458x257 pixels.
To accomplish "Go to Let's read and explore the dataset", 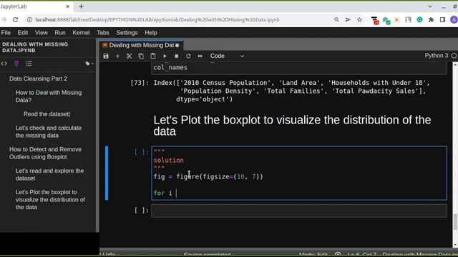I will point(49,174).
